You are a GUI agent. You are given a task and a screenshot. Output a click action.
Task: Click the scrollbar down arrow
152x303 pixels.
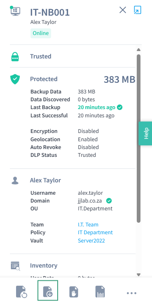138,275
